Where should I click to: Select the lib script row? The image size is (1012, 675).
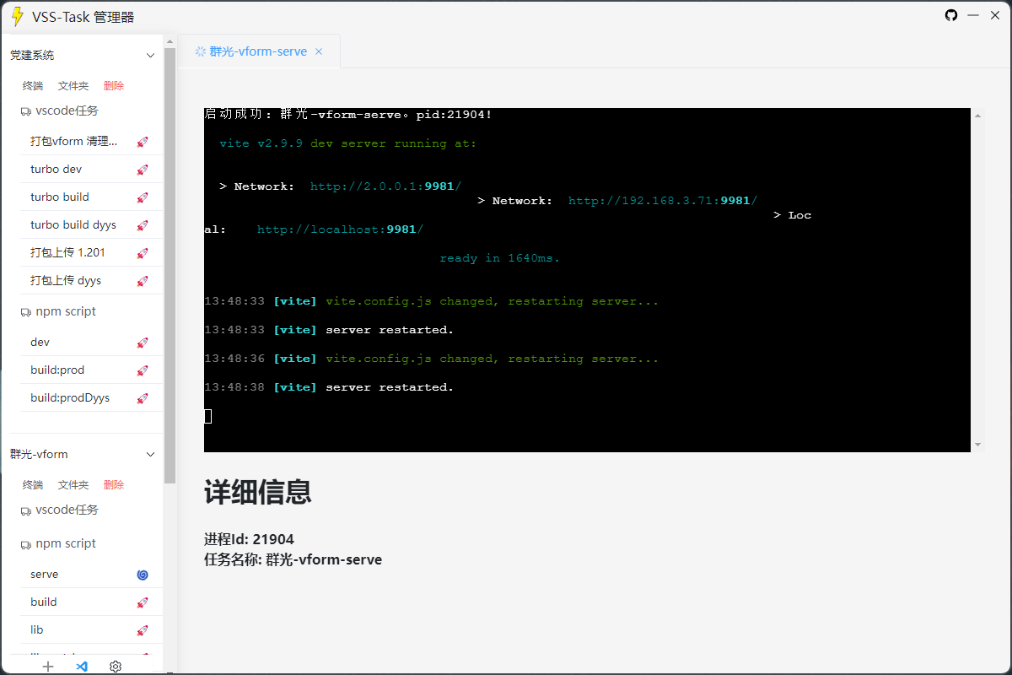pos(91,630)
